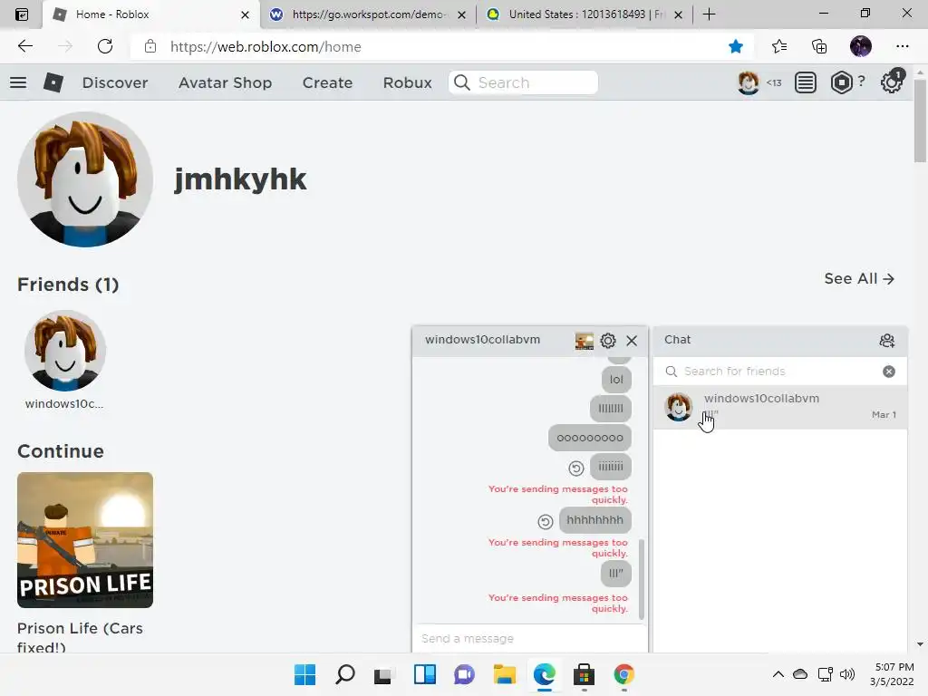Close the windows10collabvm chat window
This screenshot has width=928, height=696.
click(632, 341)
